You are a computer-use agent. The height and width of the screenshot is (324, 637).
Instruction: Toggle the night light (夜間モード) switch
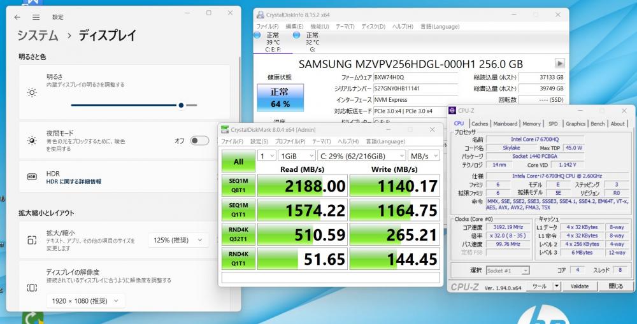click(x=200, y=141)
